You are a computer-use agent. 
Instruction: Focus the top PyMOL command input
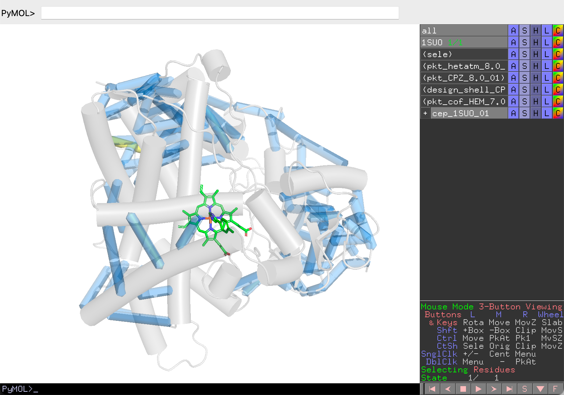point(220,13)
